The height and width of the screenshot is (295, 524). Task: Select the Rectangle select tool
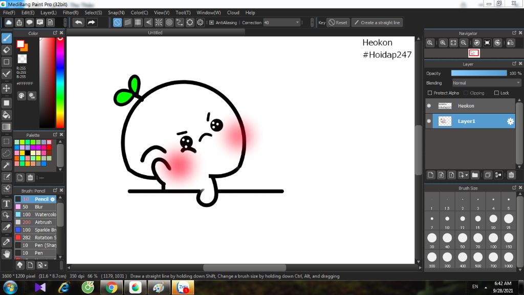click(x=6, y=141)
